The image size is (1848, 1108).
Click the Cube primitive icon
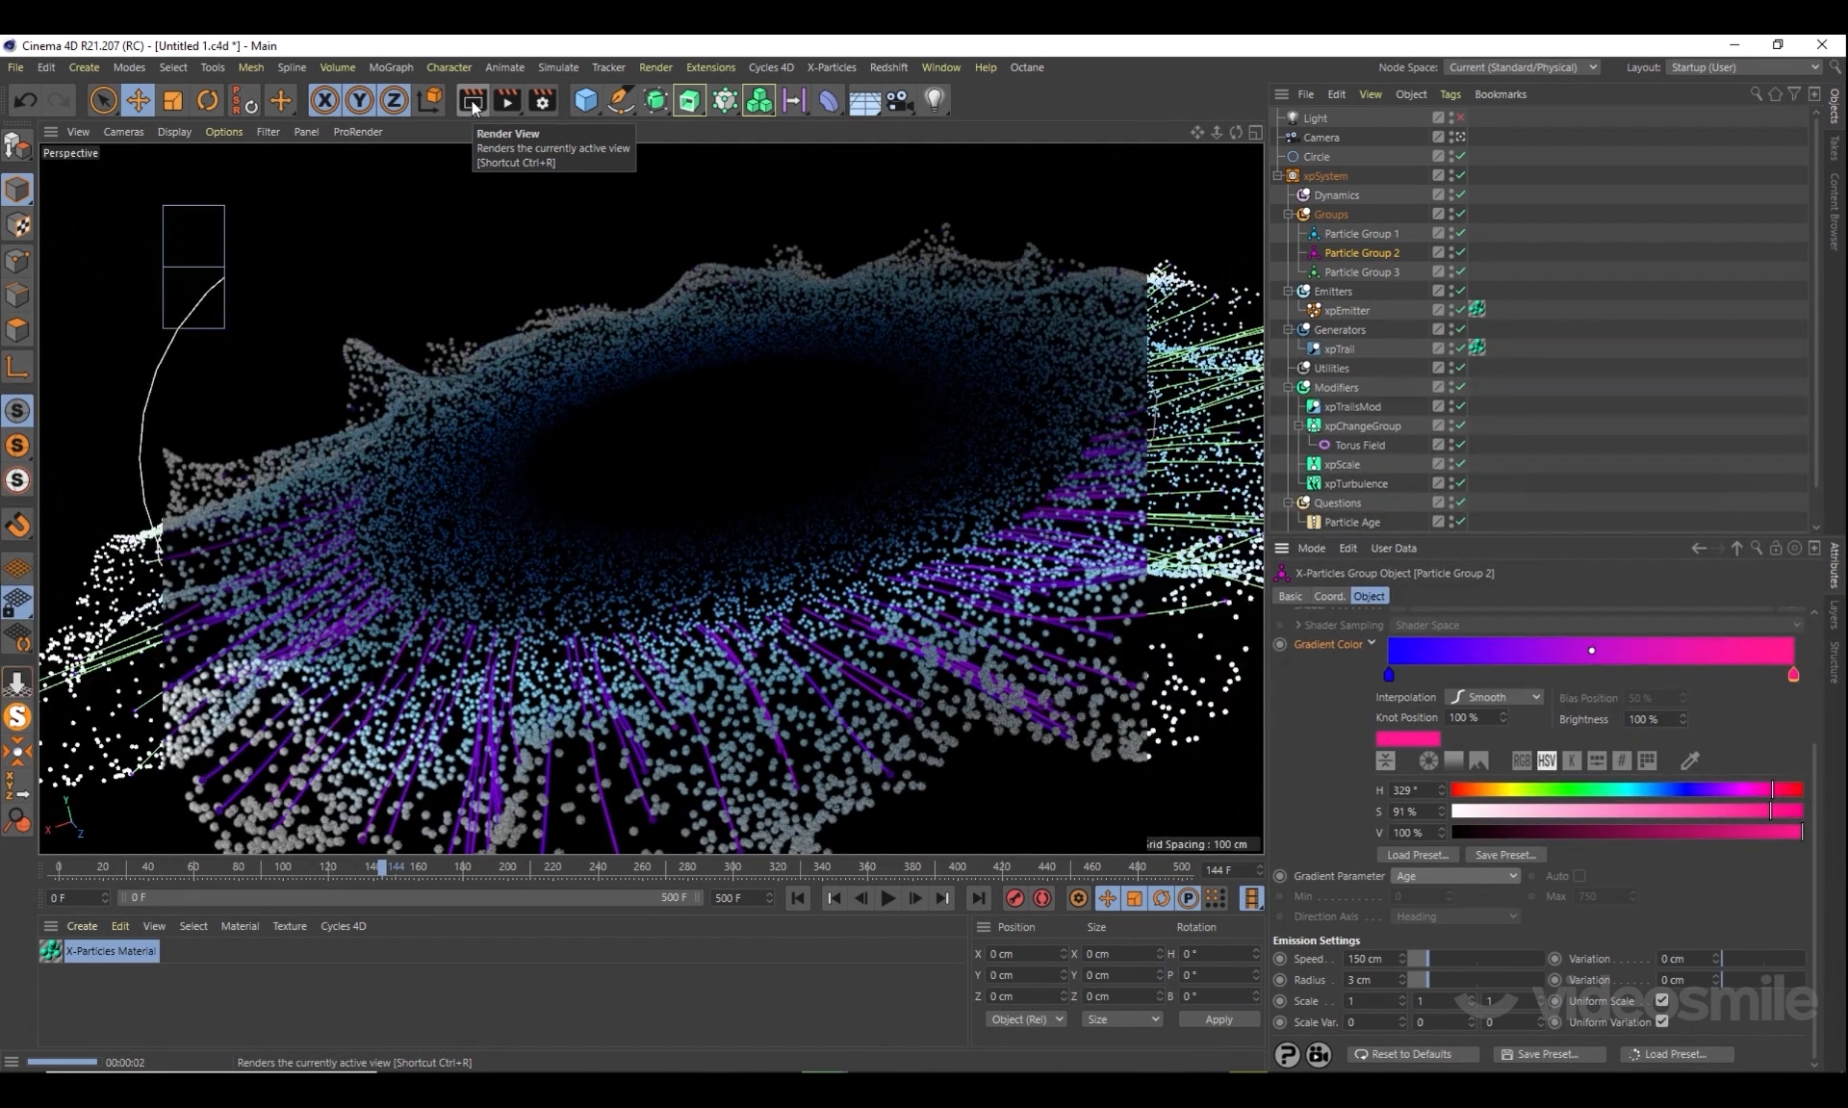(x=585, y=100)
